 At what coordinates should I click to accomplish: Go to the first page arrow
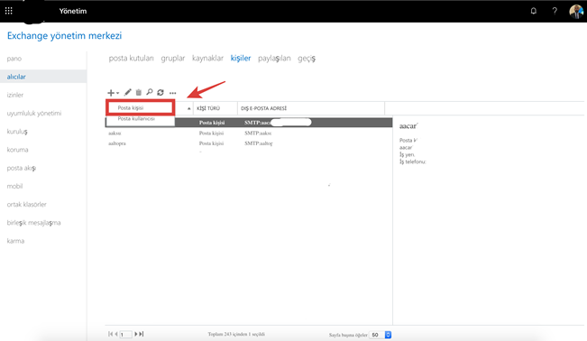tap(110, 334)
